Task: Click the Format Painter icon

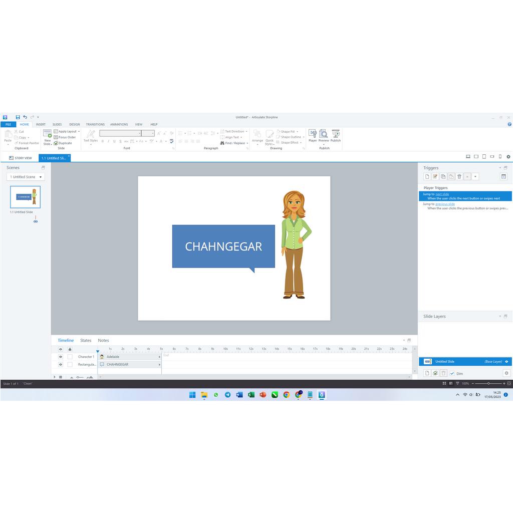Action: (x=17, y=143)
